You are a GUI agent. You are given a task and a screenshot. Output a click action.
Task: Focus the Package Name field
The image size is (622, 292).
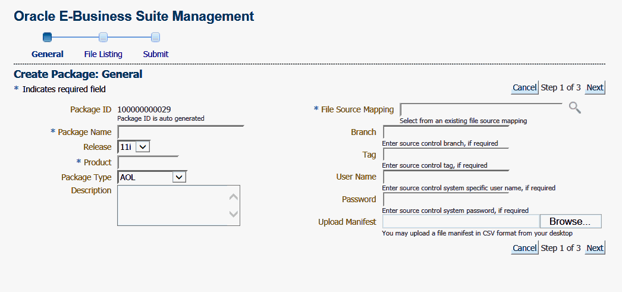pyautogui.click(x=181, y=131)
